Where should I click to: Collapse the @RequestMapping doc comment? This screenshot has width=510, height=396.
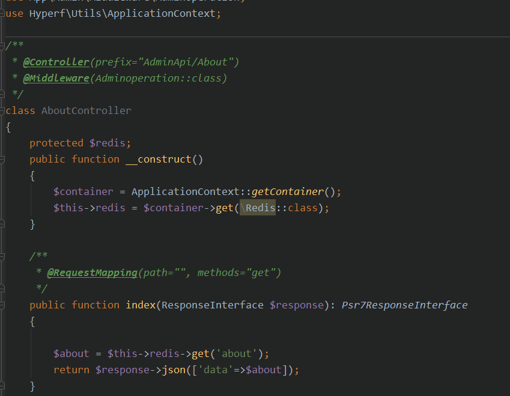coord(2,256)
